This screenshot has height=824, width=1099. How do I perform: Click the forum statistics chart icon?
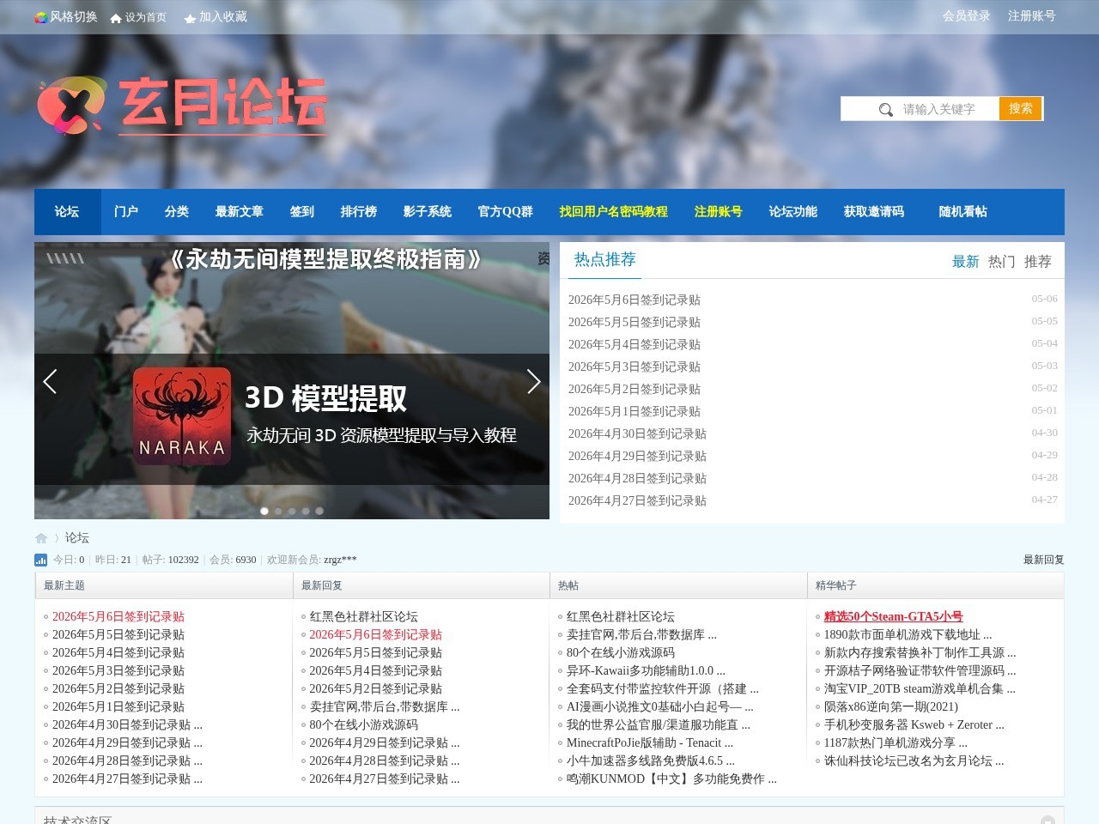point(40,560)
